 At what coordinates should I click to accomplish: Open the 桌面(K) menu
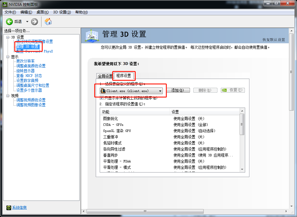tap(42, 12)
